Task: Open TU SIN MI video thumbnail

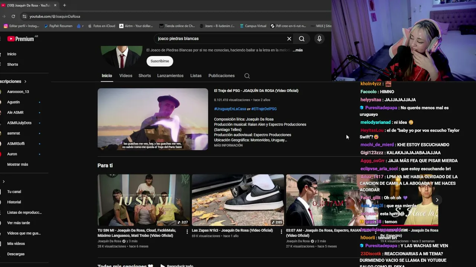Action: click(x=144, y=200)
